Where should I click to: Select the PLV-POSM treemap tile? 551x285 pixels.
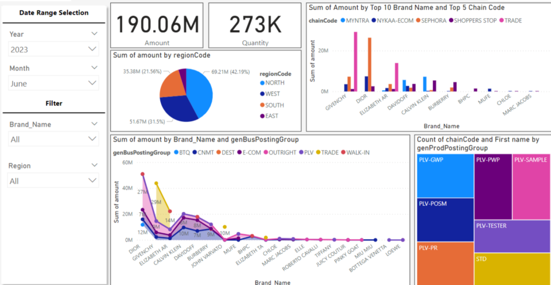[x=445, y=220]
